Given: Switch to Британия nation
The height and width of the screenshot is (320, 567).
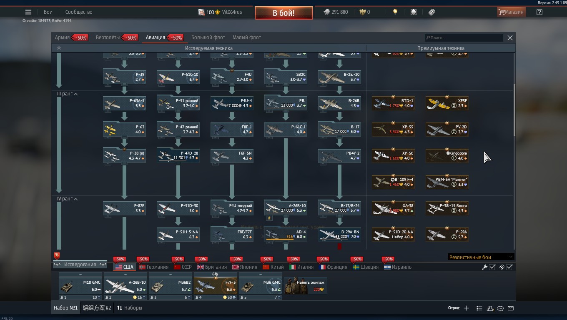Looking at the screenshot, I should click(212, 267).
